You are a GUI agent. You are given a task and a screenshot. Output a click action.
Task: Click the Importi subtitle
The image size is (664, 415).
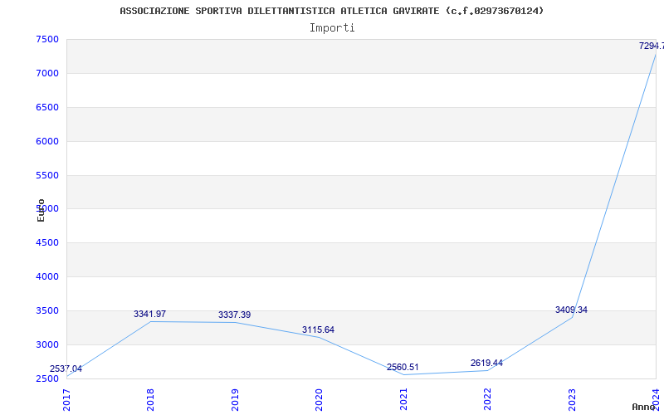point(332,28)
